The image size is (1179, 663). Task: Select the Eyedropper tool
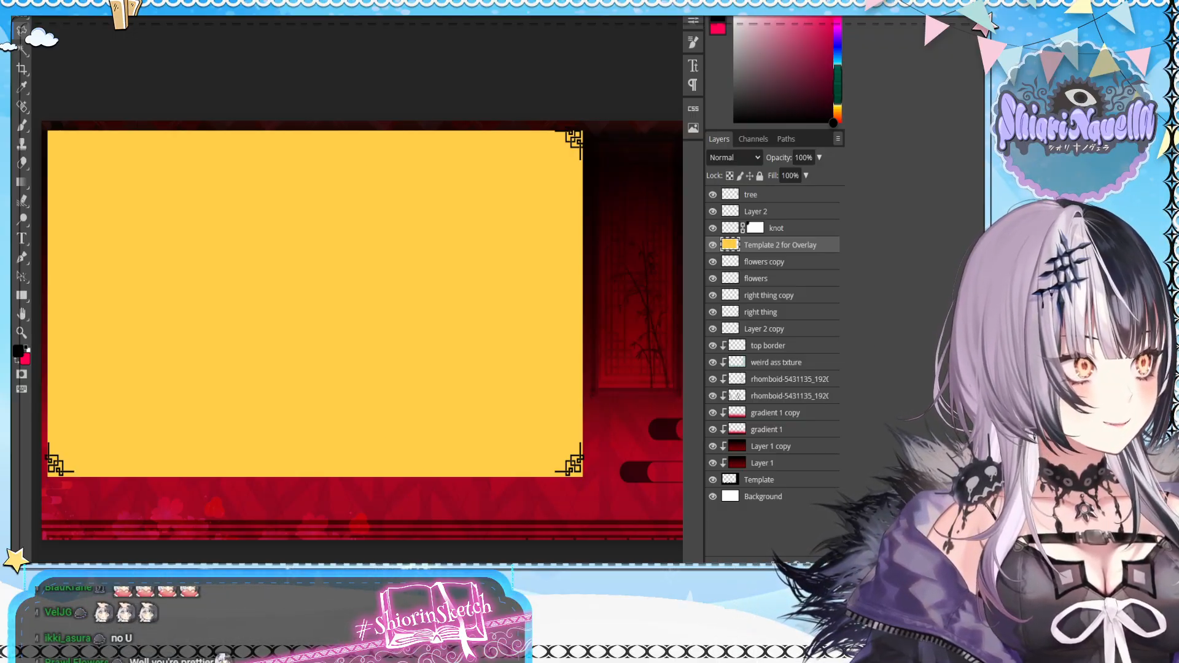[x=22, y=87]
